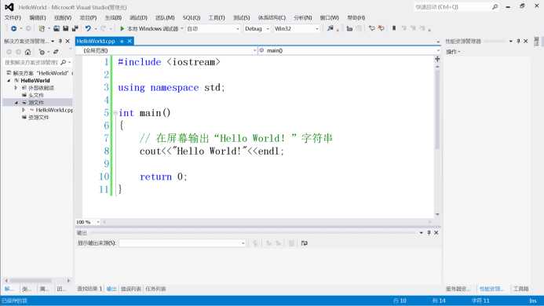Collapse main() with the outlining toggle

pyautogui.click(x=115, y=113)
